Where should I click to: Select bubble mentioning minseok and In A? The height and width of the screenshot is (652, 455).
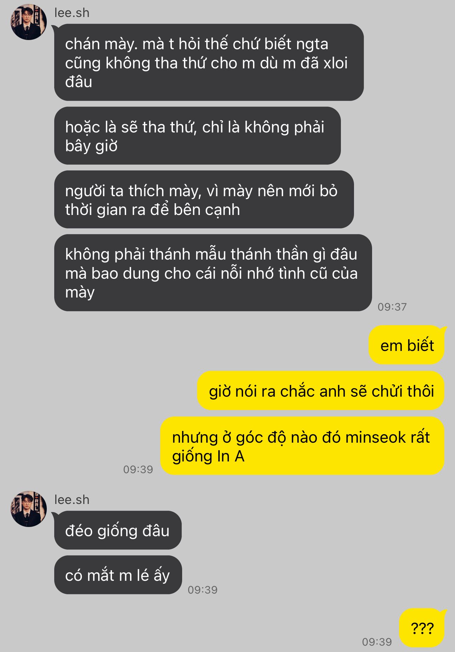[x=302, y=446]
